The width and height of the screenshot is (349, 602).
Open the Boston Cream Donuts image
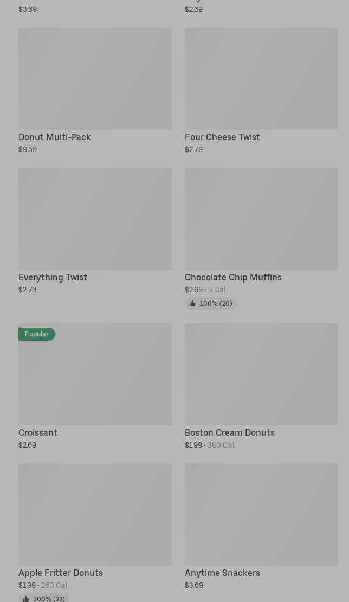(x=261, y=374)
